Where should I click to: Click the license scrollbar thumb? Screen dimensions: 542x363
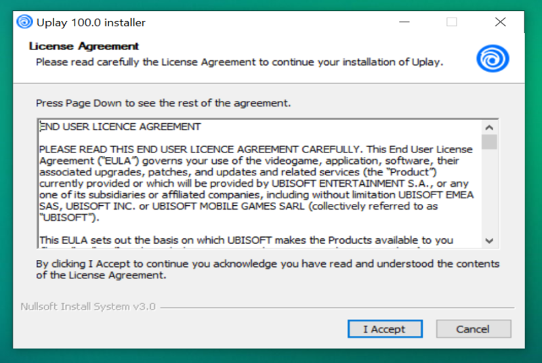[489, 142]
